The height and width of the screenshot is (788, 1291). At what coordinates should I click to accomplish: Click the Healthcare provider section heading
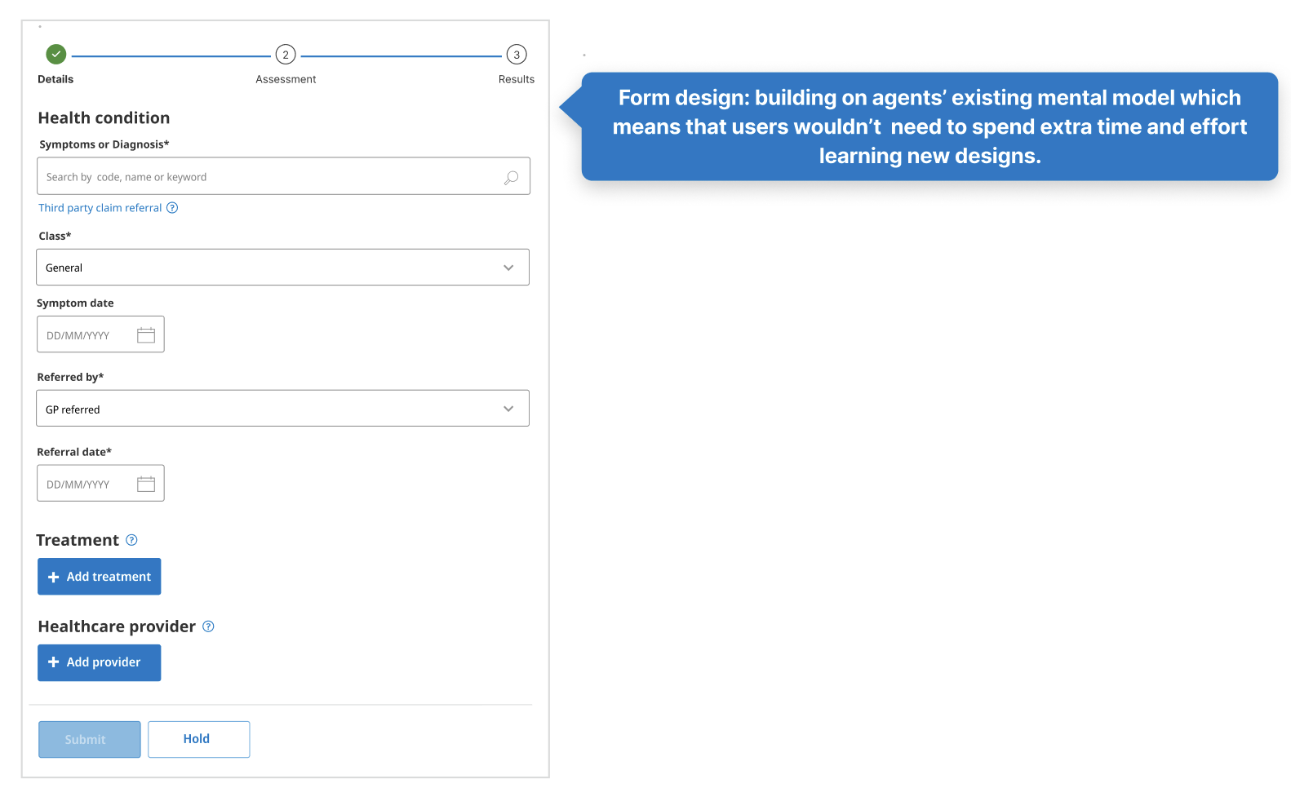[117, 626]
